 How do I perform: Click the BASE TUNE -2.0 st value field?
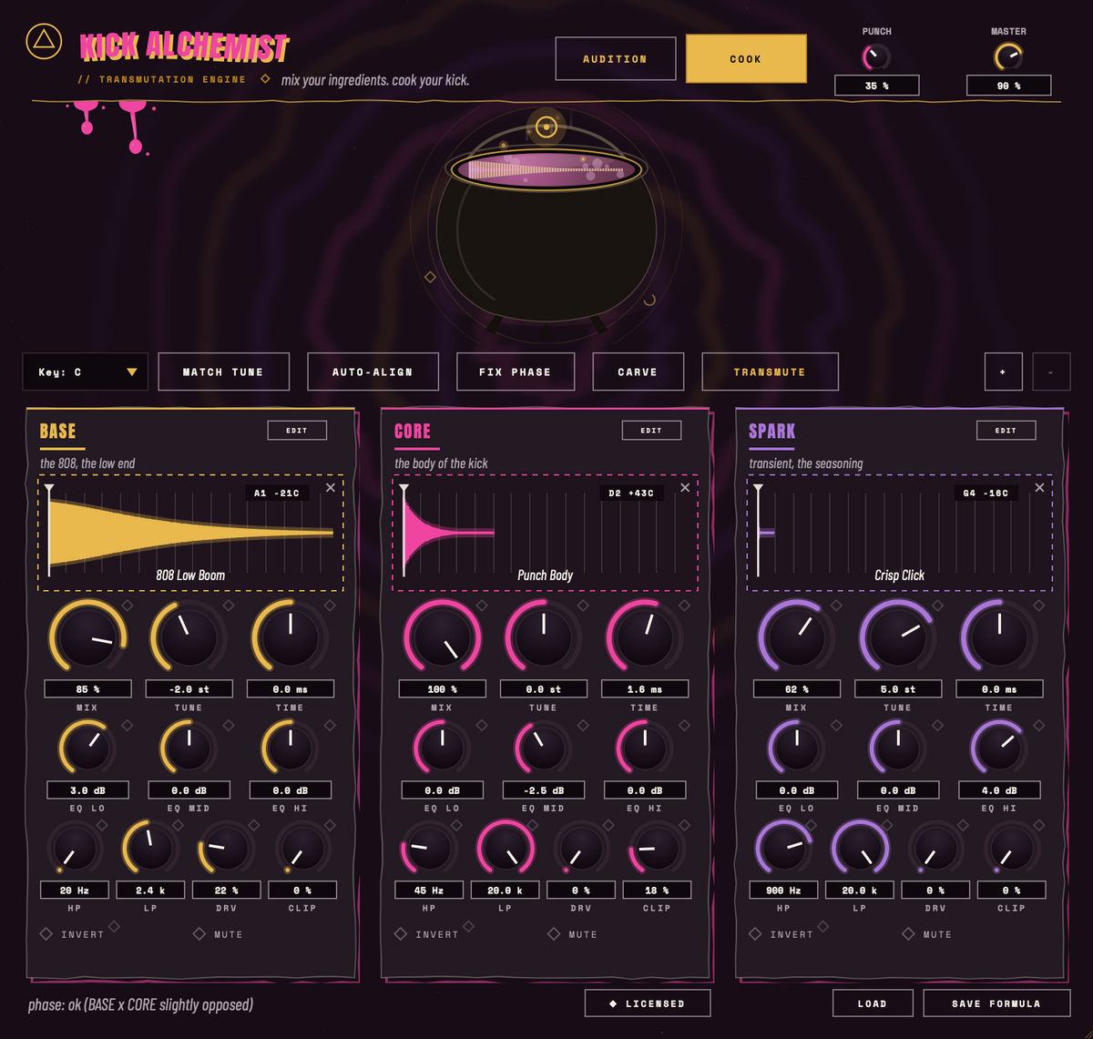189,689
